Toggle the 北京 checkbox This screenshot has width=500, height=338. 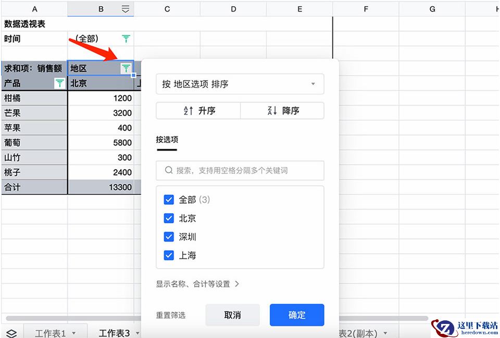click(x=169, y=218)
